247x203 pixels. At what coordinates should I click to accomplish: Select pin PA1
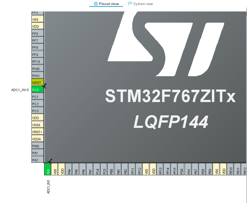pyautogui.click(x=38, y=152)
